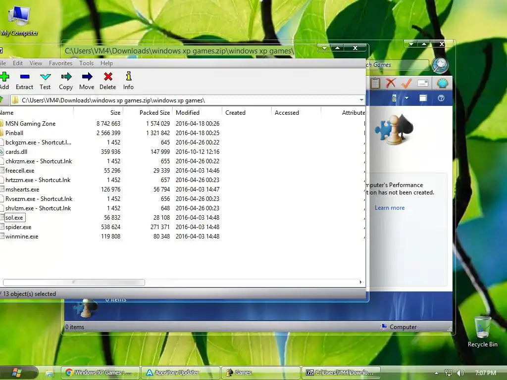Click the My Computer desktop icon

pyautogui.click(x=19, y=20)
